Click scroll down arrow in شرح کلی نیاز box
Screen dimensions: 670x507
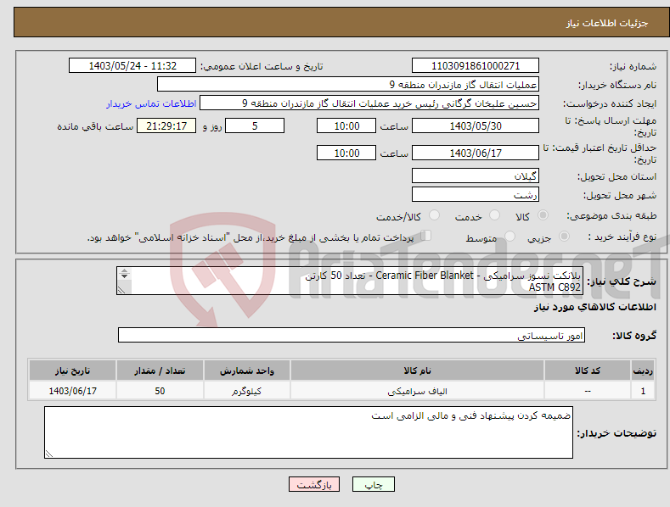[x=124, y=276]
